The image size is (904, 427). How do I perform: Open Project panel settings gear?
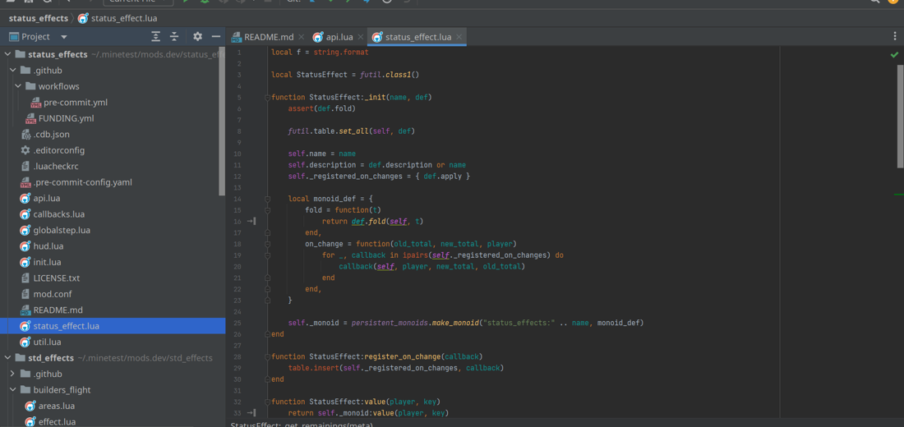click(x=197, y=37)
